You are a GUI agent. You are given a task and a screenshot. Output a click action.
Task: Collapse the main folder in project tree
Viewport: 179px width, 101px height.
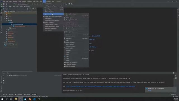(x=6, y=20)
